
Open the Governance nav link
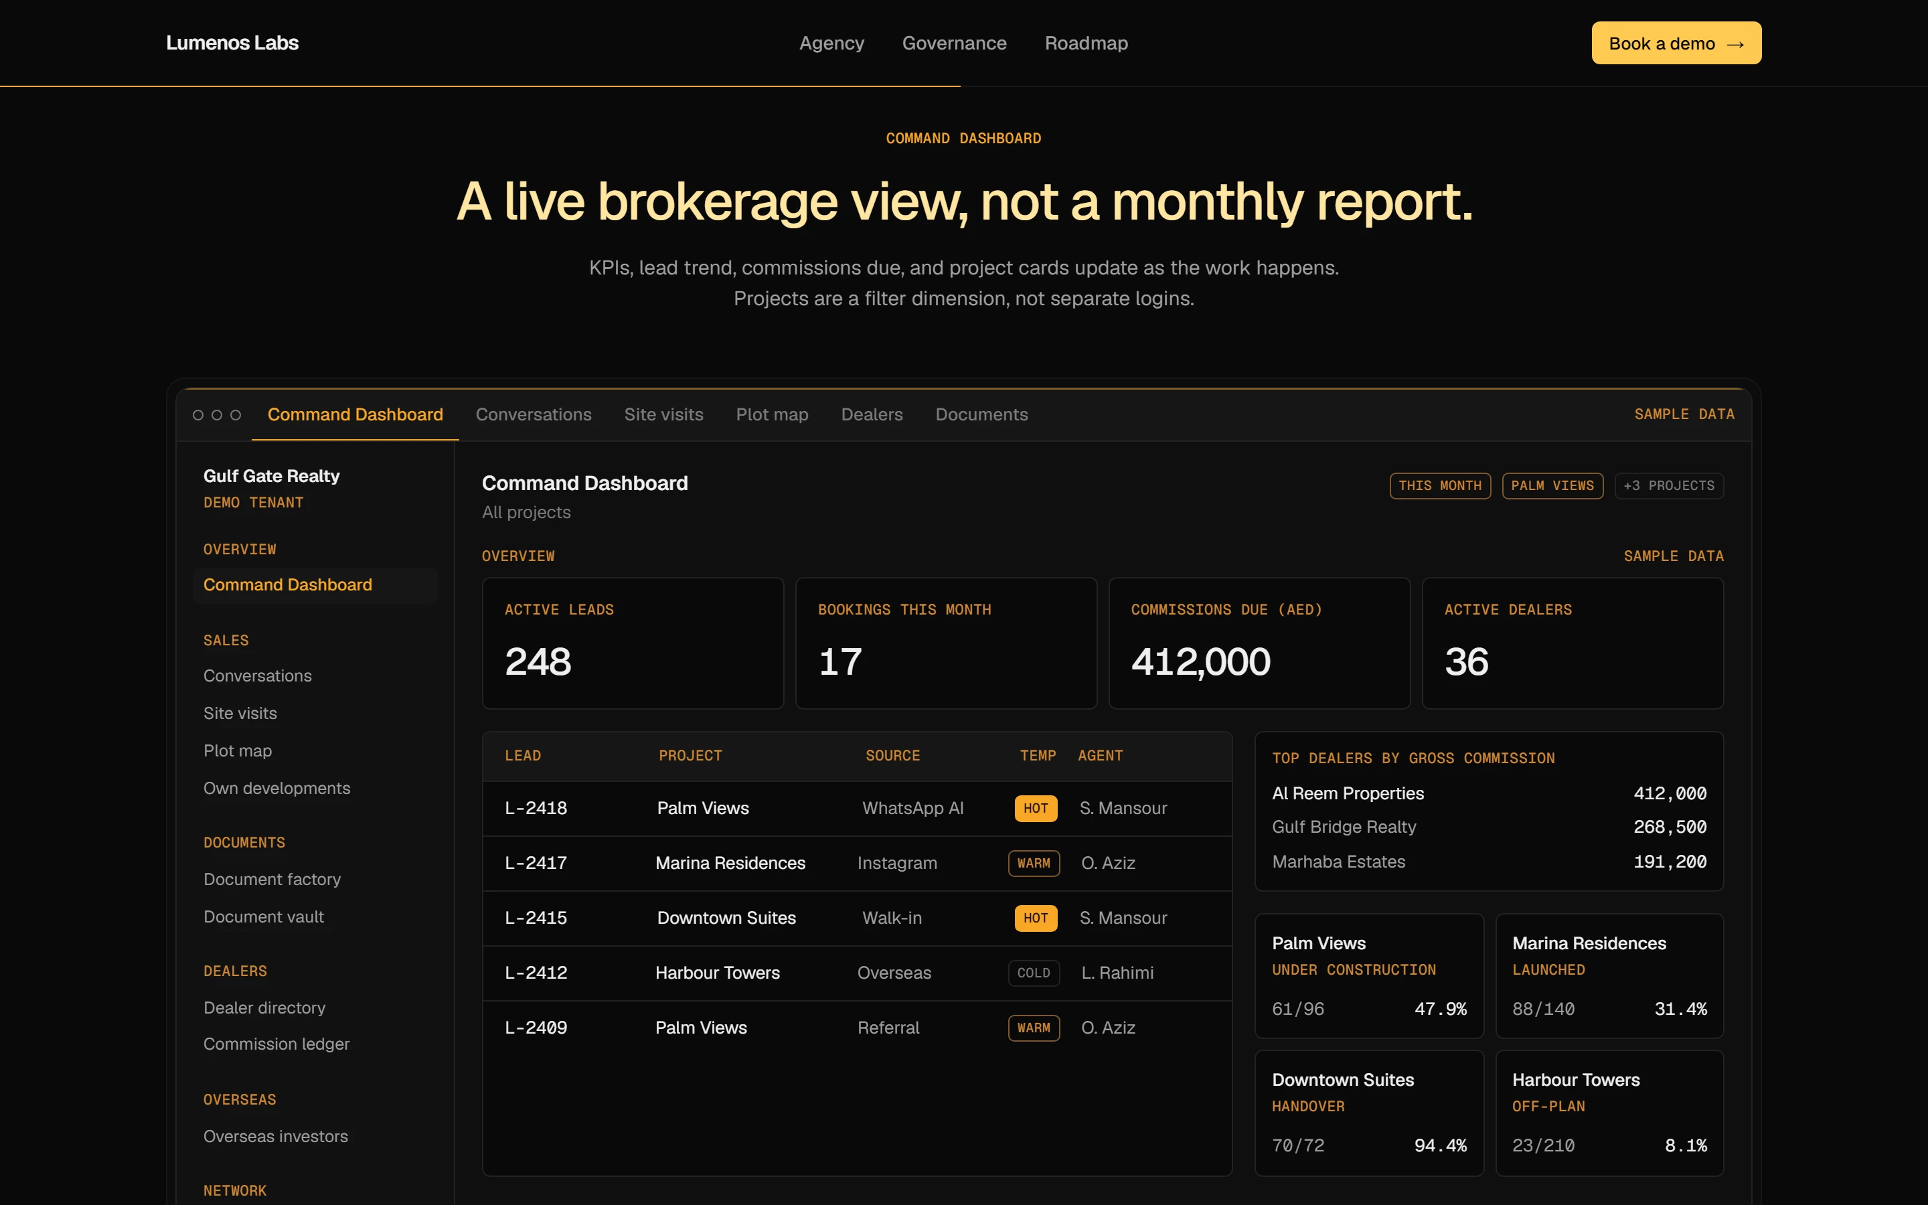pyautogui.click(x=954, y=43)
